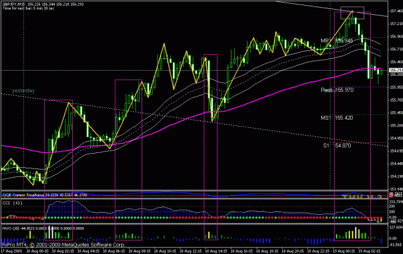Click the Pivot 155.970 level label
The image size is (403, 254).
click(337, 90)
